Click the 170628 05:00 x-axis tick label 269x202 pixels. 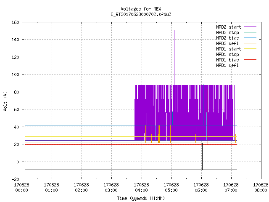[x=171, y=187]
